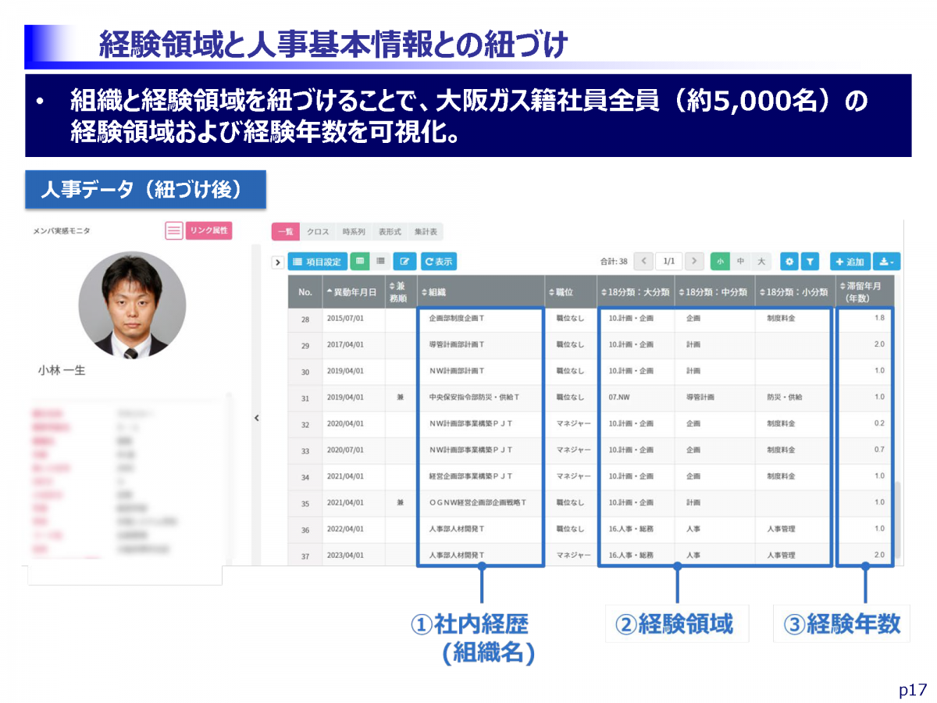Select the 小 (small) size toggle

(x=720, y=262)
